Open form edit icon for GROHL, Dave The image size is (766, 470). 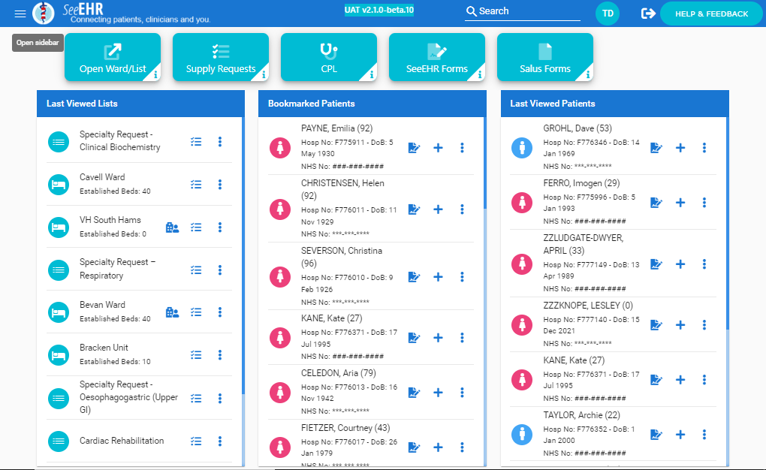pyautogui.click(x=656, y=148)
